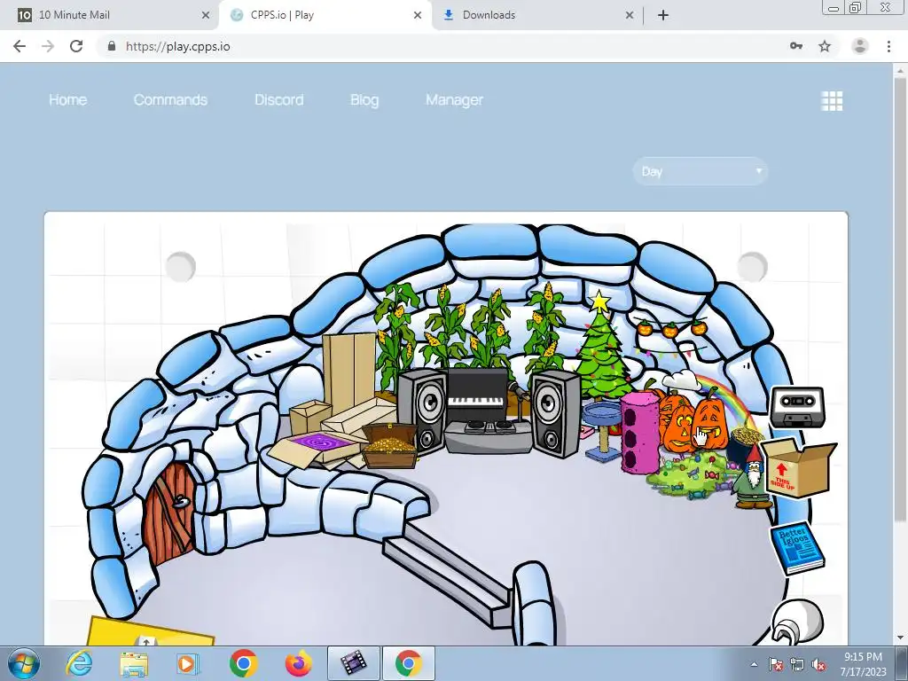Screen dimensions: 908x681
Task: Open the saved passwords key icon
Action: pyautogui.click(x=796, y=46)
